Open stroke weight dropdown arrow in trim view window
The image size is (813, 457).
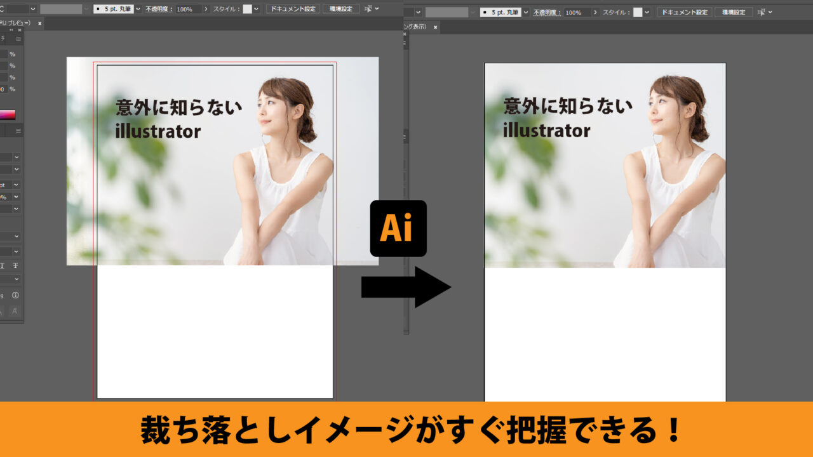click(x=419, y=13)
